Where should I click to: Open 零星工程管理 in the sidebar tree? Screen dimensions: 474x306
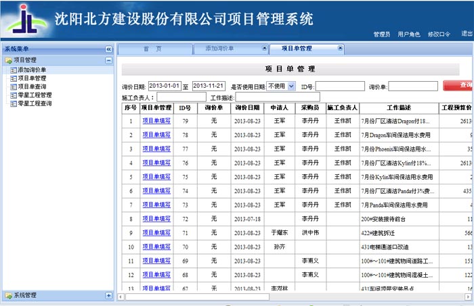[x=34, y=95]
